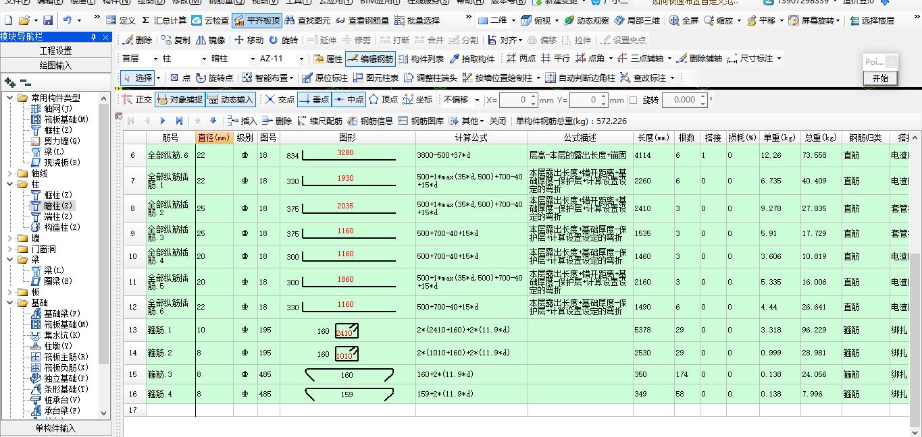Expand the 轴线 tree node
The image size is (922, 437).
click(9, 173)
